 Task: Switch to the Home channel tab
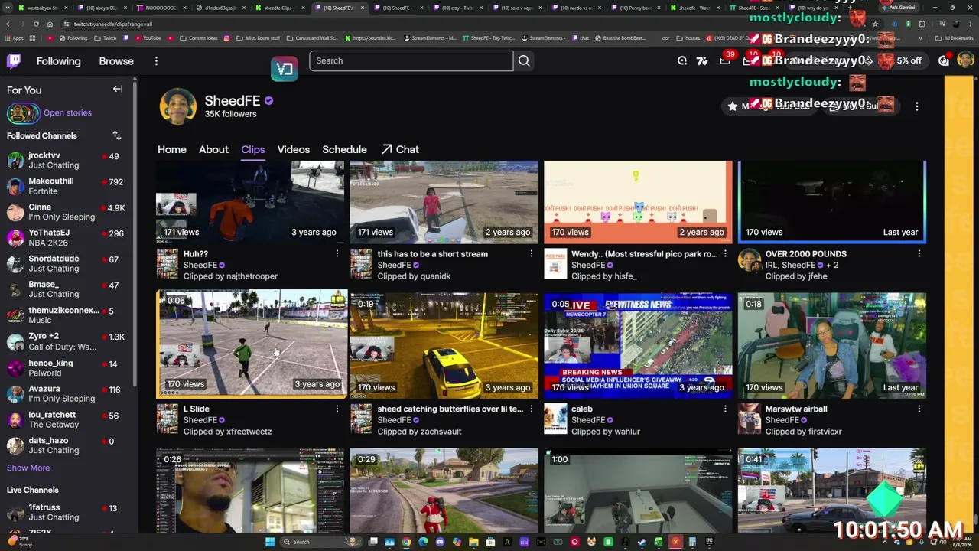pyautogui.click(x=172, y=149)
